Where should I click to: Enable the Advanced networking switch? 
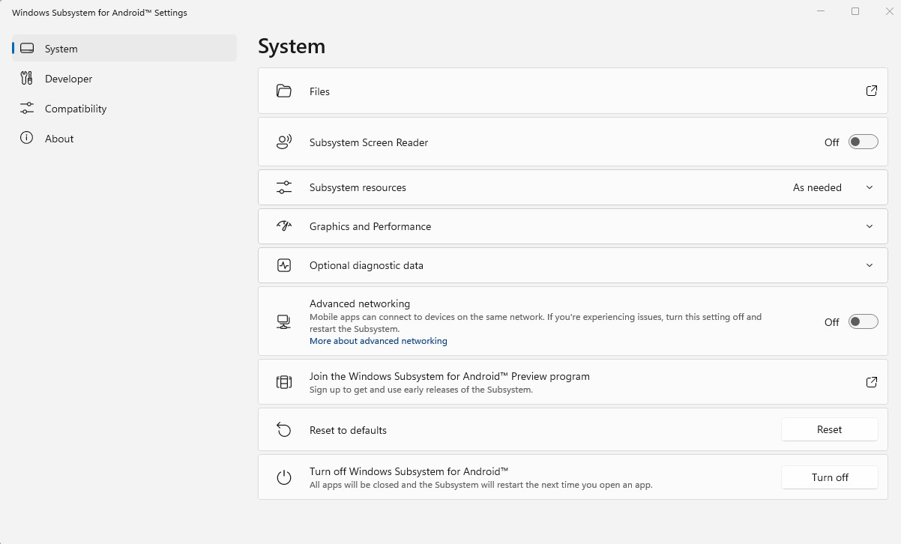(x=863, y=322)
